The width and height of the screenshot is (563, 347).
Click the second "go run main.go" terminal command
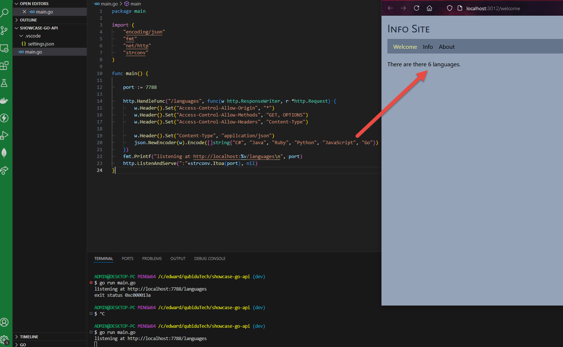click(x=117, y=332)
